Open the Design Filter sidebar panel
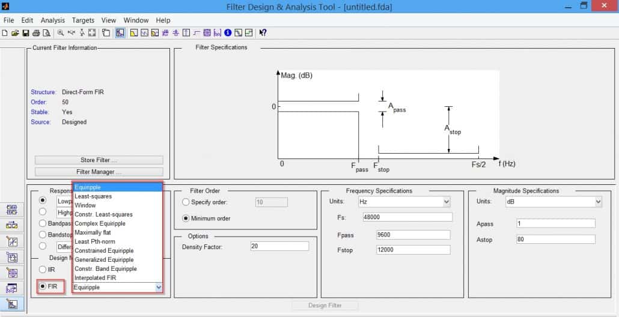Screen dimensions: 619x317 (x=12, y=304)
